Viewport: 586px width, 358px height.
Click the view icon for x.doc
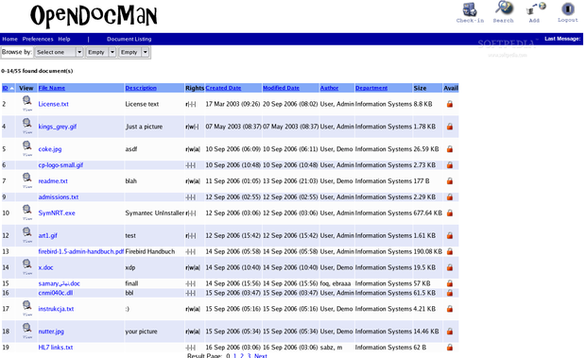pos(26,267)
